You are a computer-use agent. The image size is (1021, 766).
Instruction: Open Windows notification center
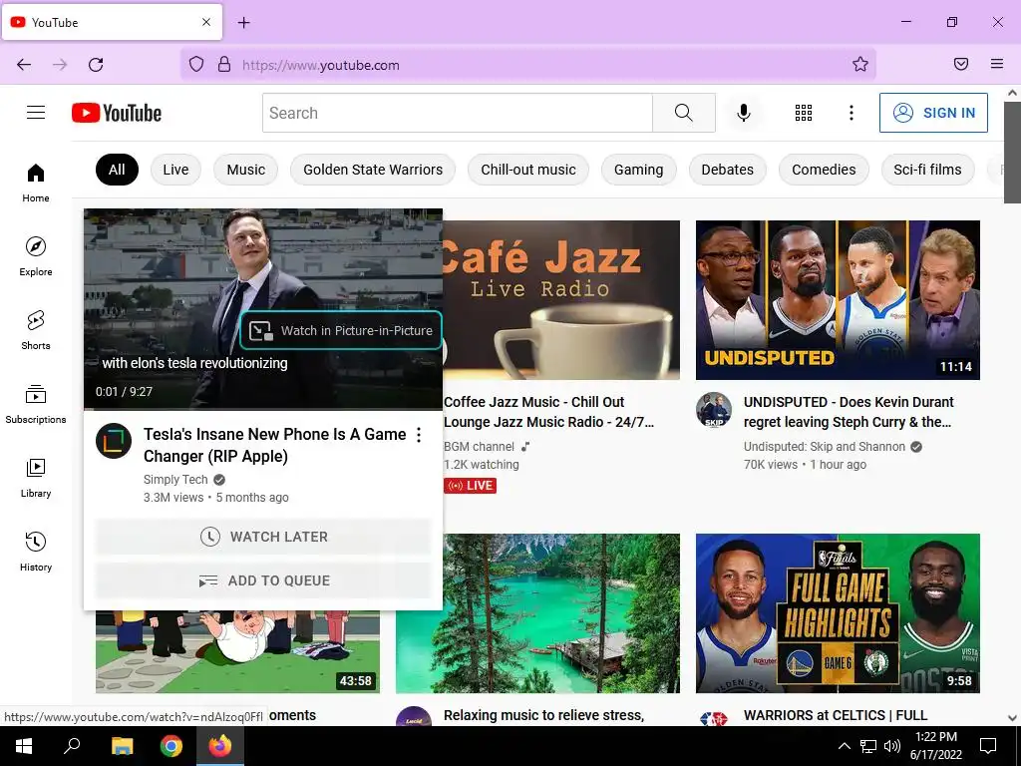(988, 746)
